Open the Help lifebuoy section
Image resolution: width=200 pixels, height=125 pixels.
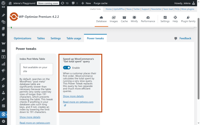(175, 19)
